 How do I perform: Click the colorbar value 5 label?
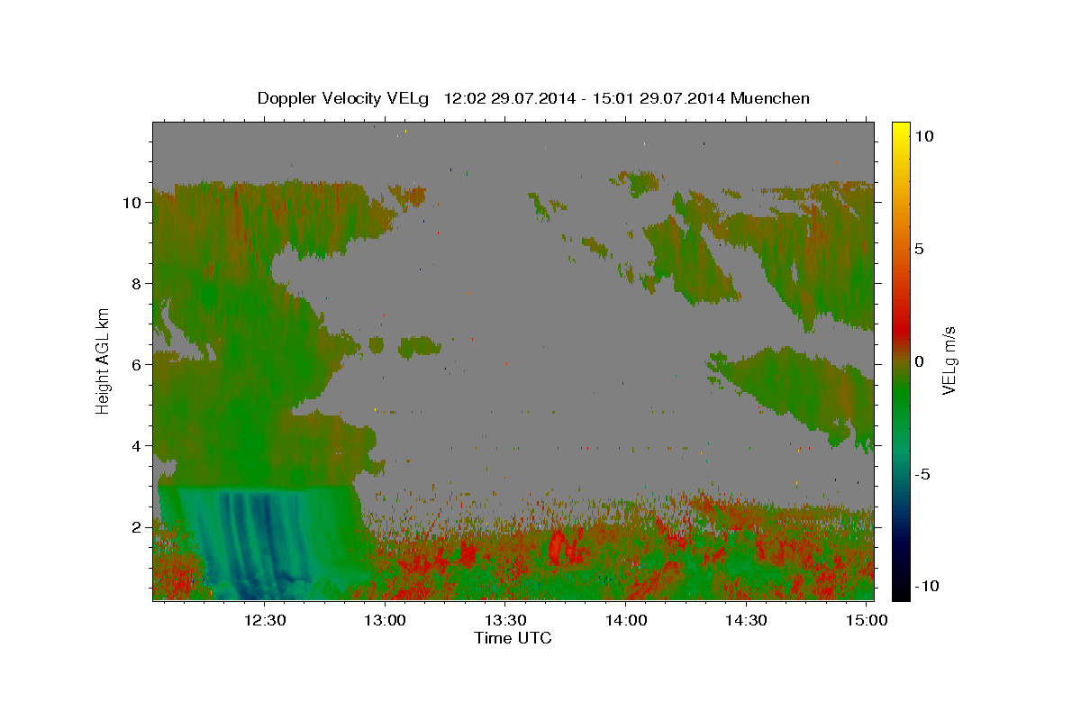click(919, 249)
